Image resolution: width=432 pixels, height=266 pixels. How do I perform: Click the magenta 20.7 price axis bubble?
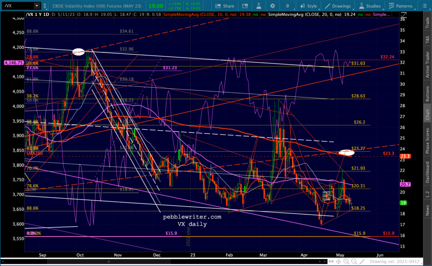coord(405,184)
